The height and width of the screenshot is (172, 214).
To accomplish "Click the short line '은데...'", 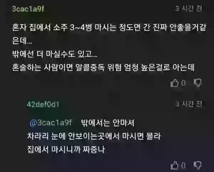I will (x=22, y=41).
